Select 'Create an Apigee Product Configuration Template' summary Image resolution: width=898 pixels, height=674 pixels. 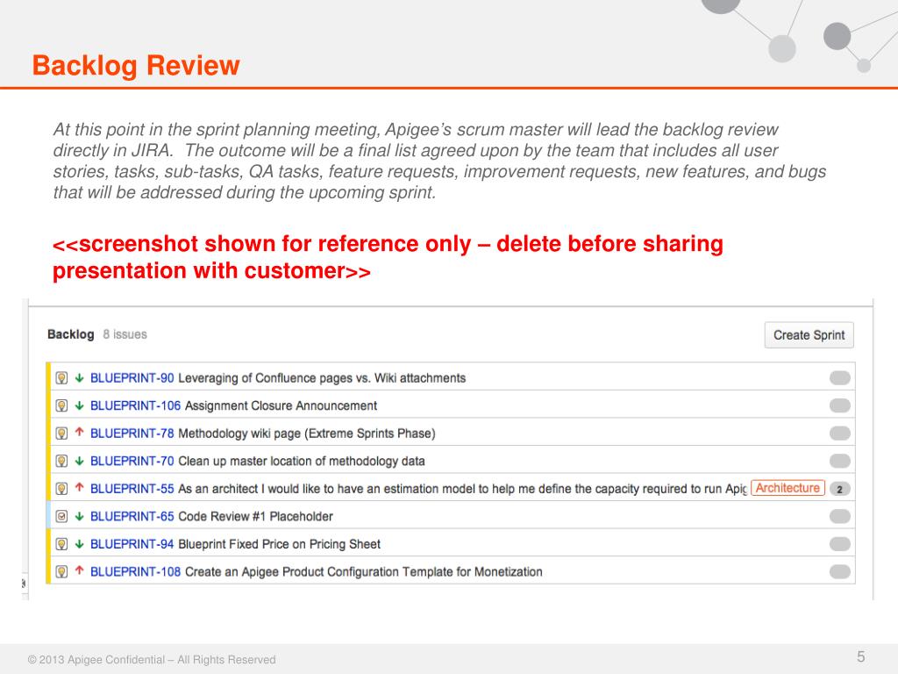pos(364,572)
